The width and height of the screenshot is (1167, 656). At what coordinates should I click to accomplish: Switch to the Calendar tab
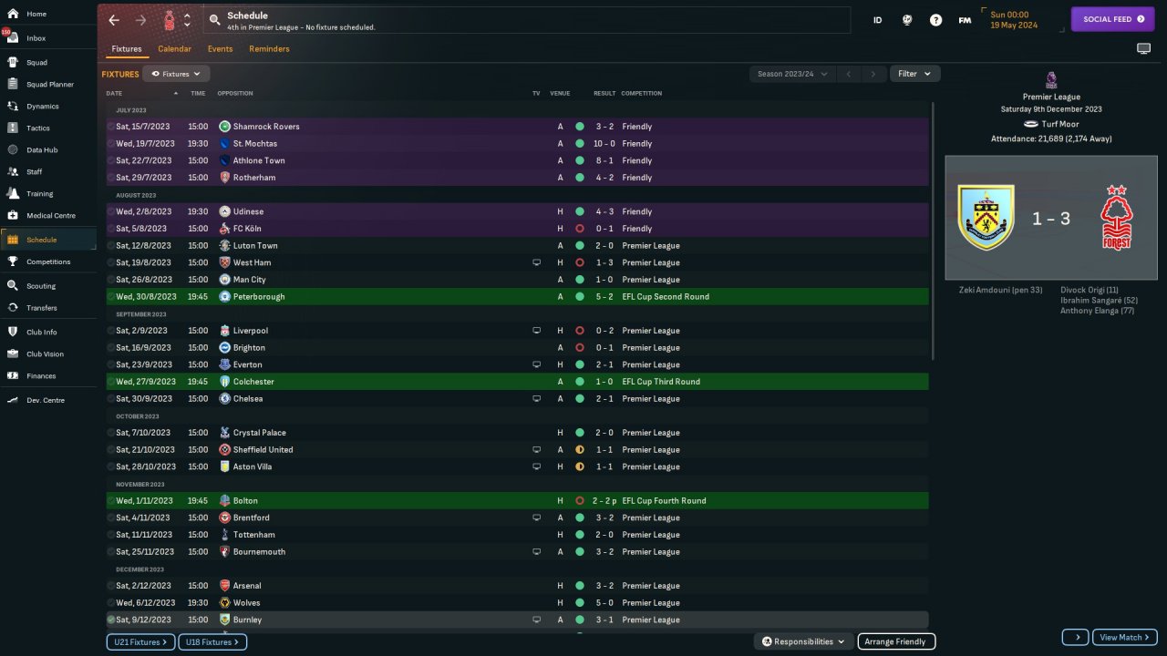[x=174, y=49]
